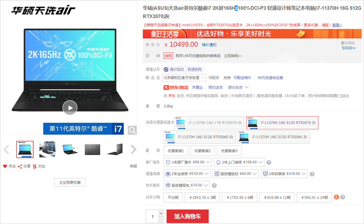
Task: Open the 北京朝阳区麦子店街道 delivery address dropdown
Action: (x=184, y=78)
